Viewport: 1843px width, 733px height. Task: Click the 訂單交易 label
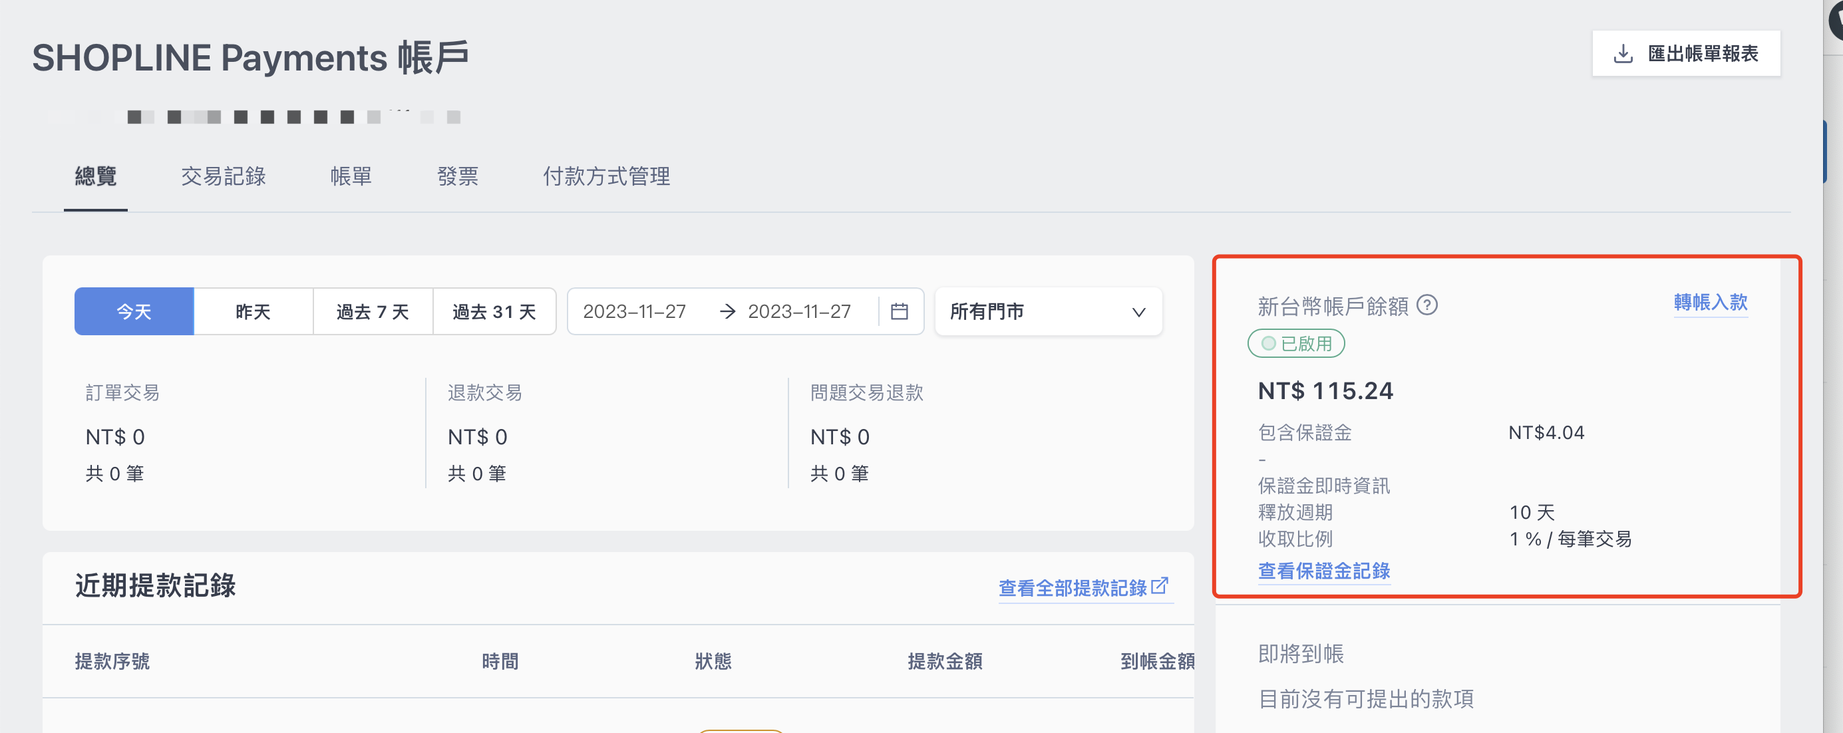(x=122, y=392)
